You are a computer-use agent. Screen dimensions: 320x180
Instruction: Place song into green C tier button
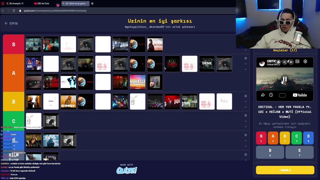pyautogui.click(x=296, y=138)
